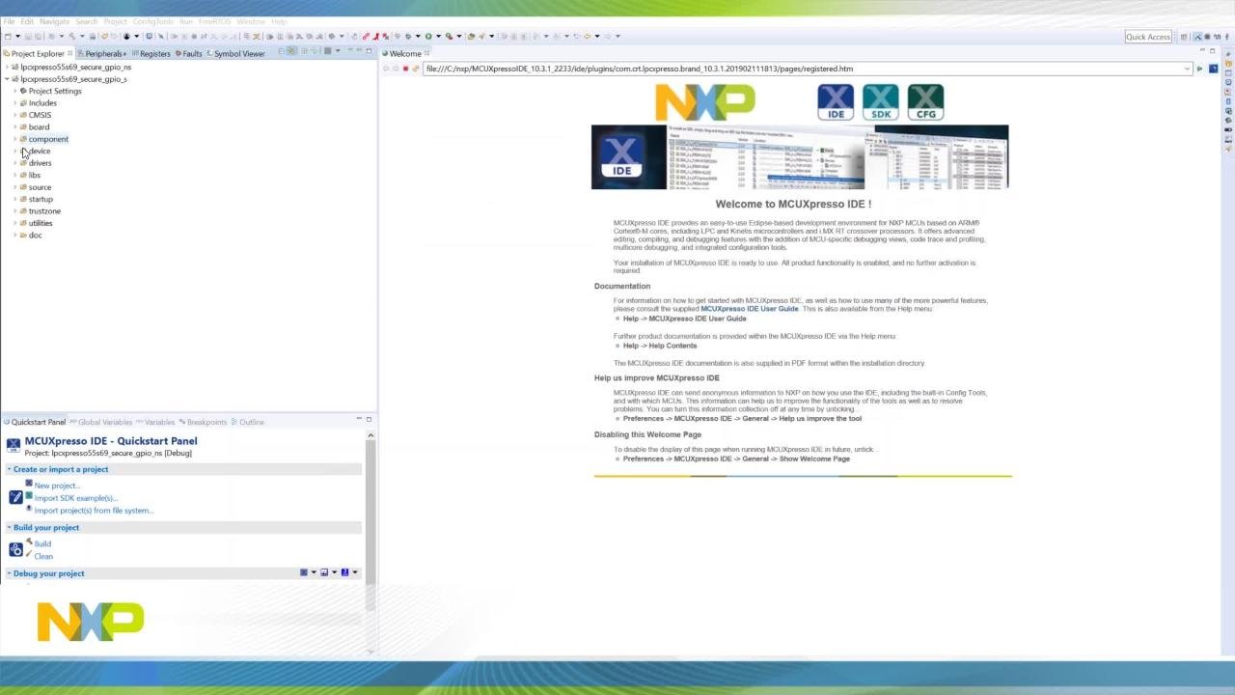Click the blue icon right of the Go arrow
The image size is (1235, 695).
(x=1214, y=69)
